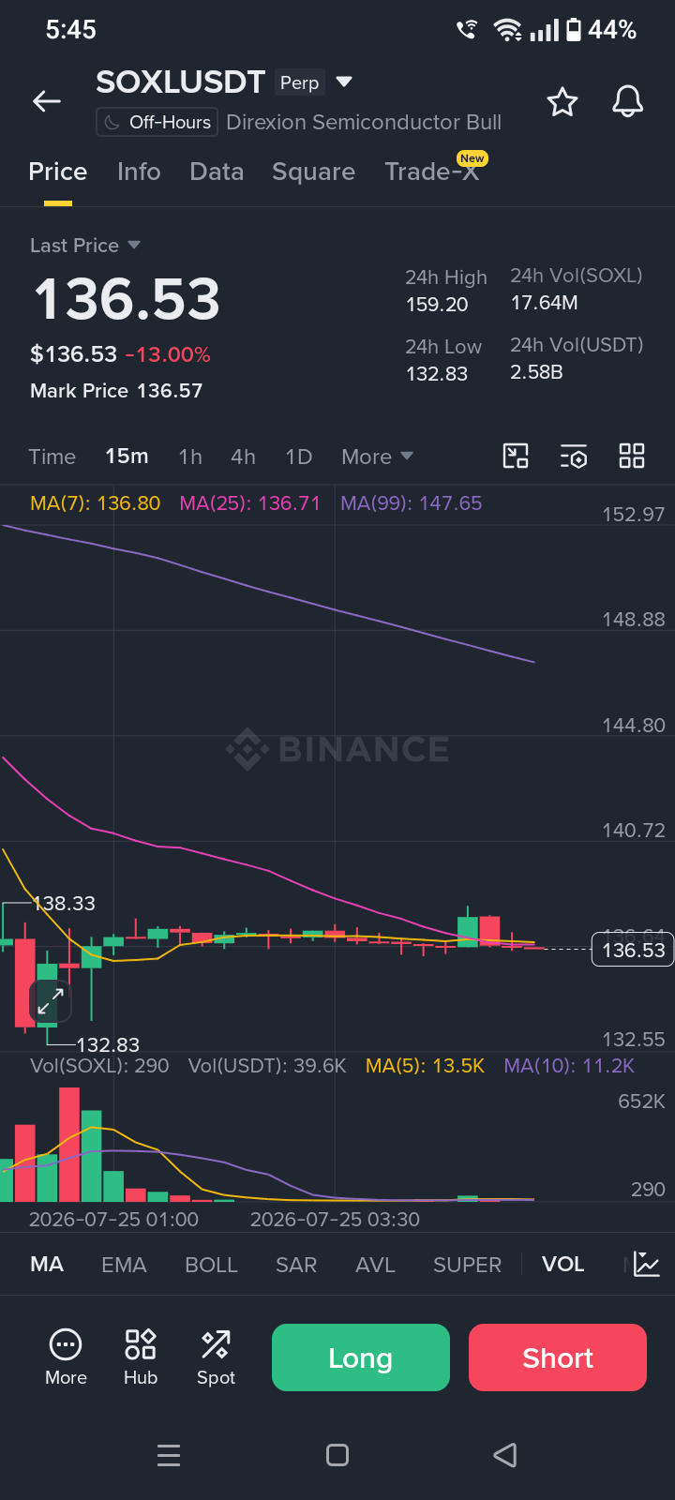The height and width of the screenshot is (1500, 675).
Task: Tap the back arrow icon
Action: [x=47, y=101]
